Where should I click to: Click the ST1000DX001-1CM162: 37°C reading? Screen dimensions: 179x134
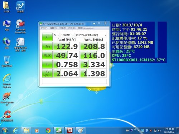[x=139, y=60]
